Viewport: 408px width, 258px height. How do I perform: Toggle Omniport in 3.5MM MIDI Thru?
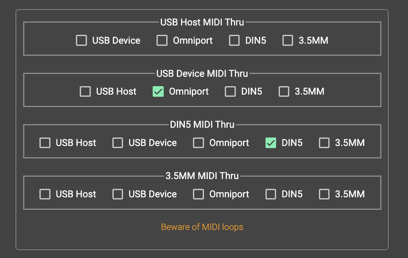pos(198,194)
